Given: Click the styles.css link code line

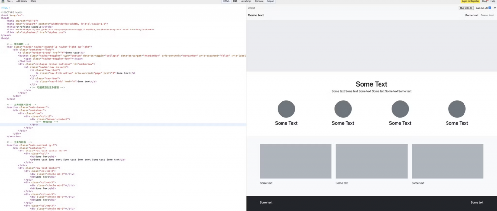Looking at the screenshot, I should click(36, 32).
